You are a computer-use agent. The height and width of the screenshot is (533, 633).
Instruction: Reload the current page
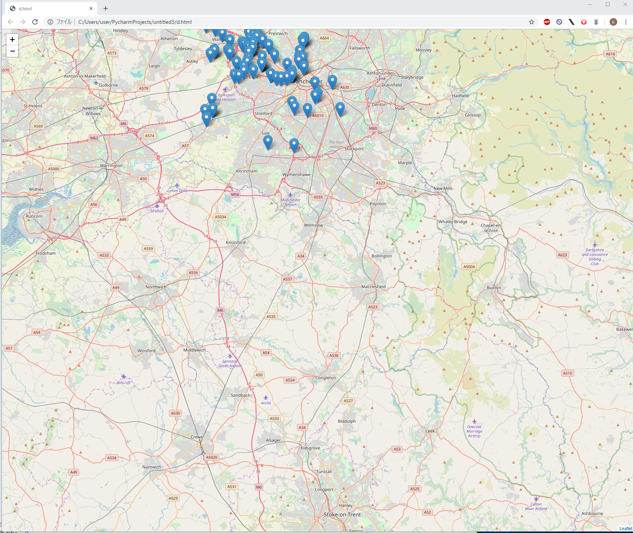click(35, 22)
